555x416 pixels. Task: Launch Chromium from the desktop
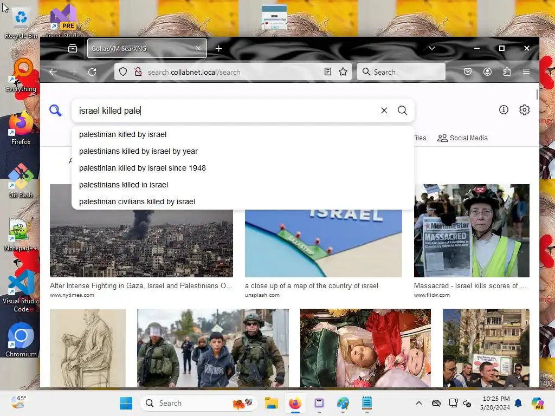point(21,340)
